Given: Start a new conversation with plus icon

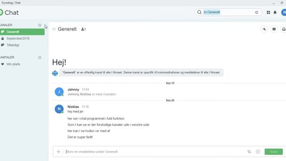Looking at the screenshot, I should click(x=40, y=58).
